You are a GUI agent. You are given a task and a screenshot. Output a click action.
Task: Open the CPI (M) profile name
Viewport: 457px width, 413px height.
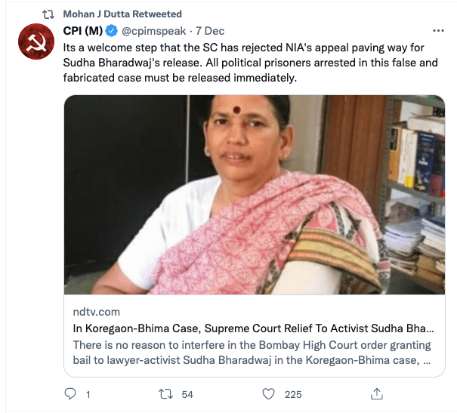[x=82, y=32]
